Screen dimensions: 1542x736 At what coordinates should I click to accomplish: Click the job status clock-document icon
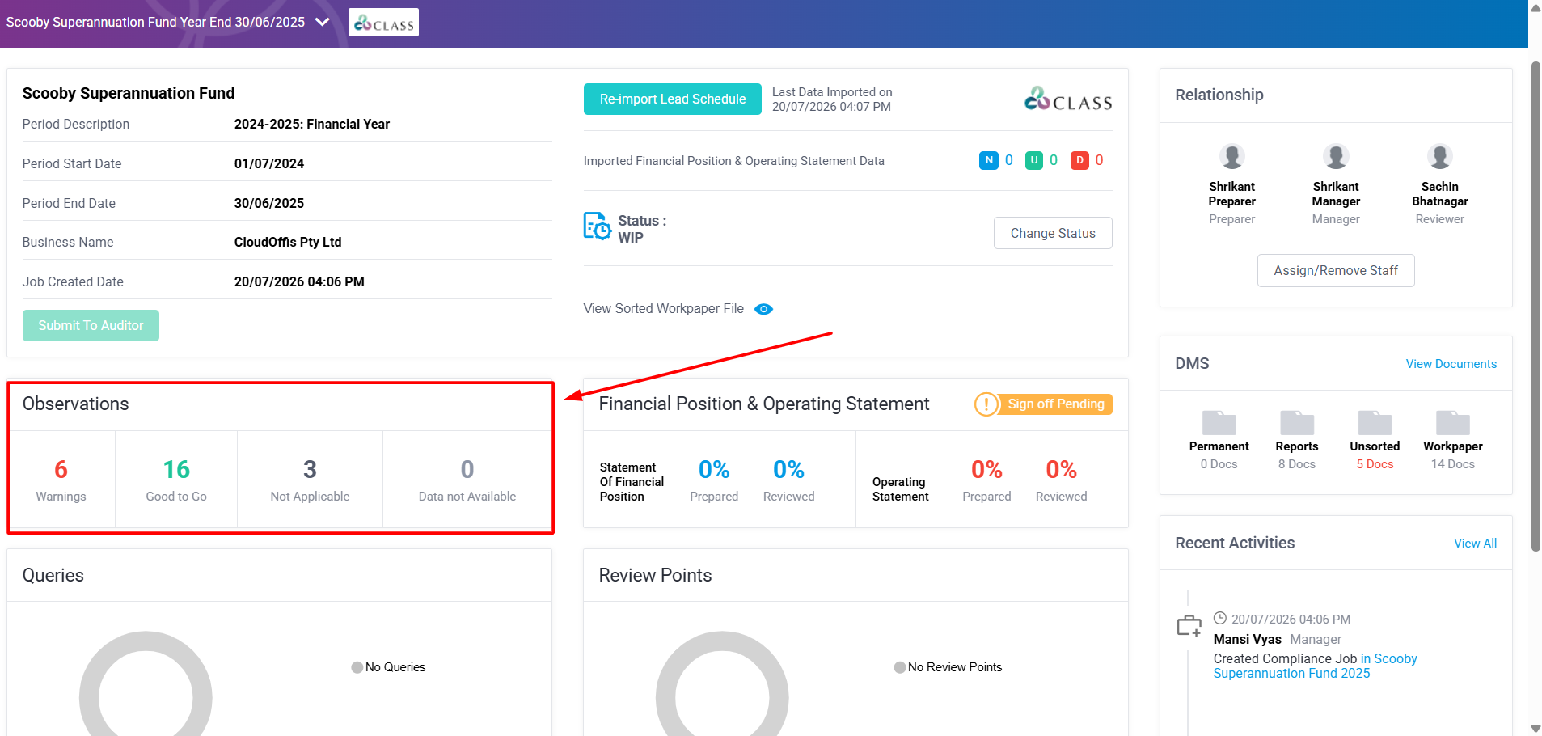coord(598,226)
